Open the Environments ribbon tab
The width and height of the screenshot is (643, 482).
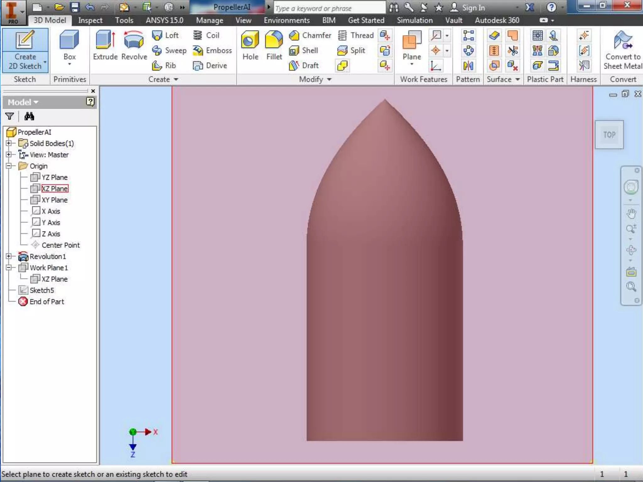(286, 20)
